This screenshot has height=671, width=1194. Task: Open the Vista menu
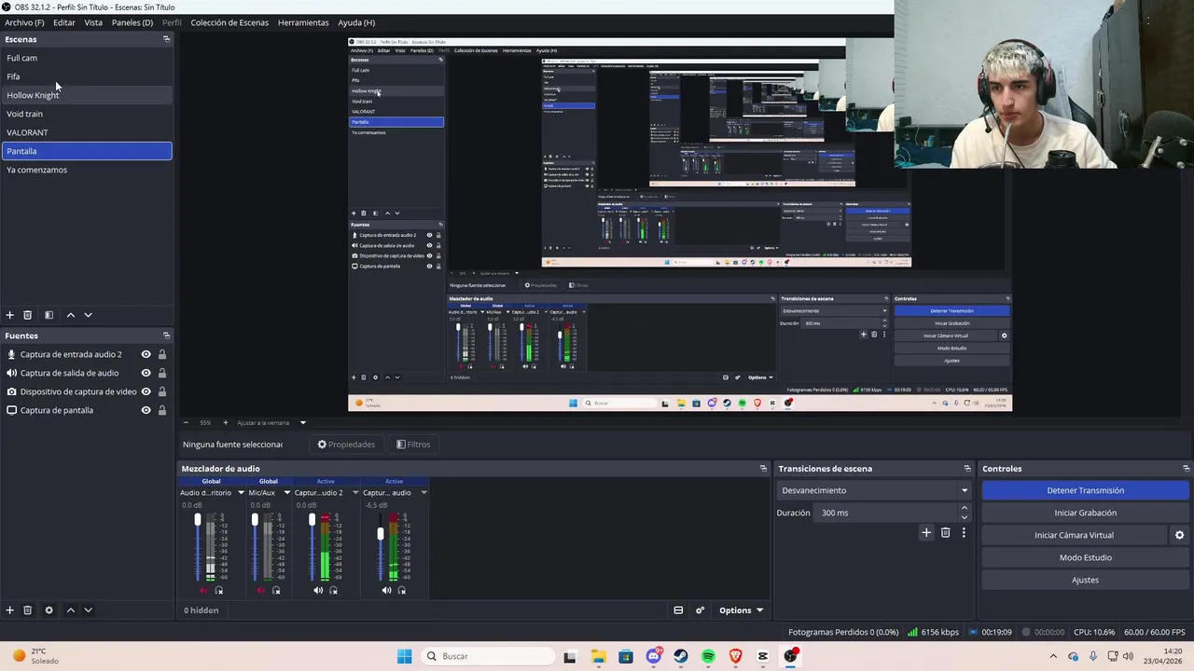[x=93, y=22]
